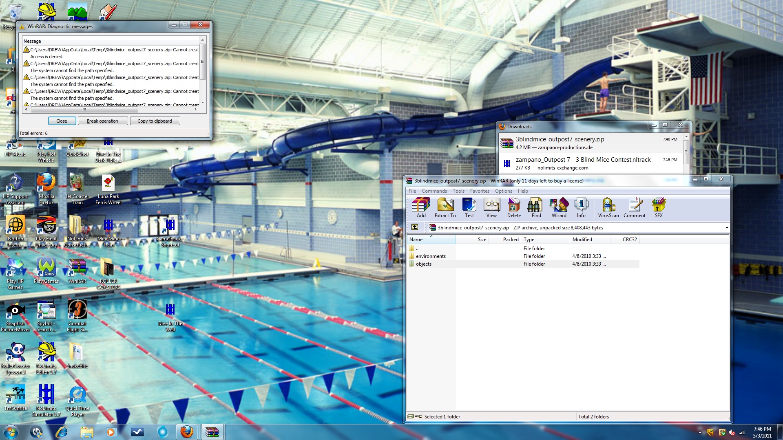The image size is (783, 440).
Task: Select 3blindmice_outpost7_scenery.zip in Downloads window
Action: point(590,143)
